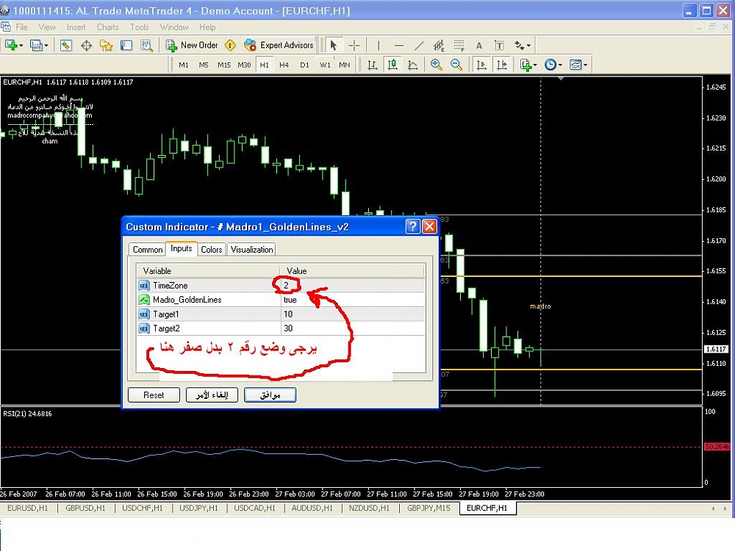The width and height of the screenshot is (735, 551).
Task: Select the Madro_GoldenLines value true
Action: [x=353, y=300]
